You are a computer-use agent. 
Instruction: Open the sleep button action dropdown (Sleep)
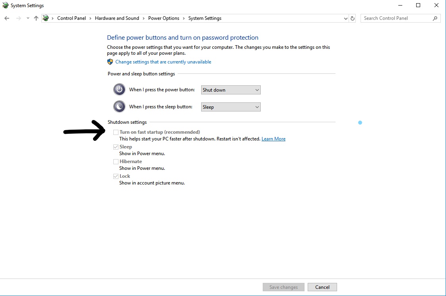231,107
